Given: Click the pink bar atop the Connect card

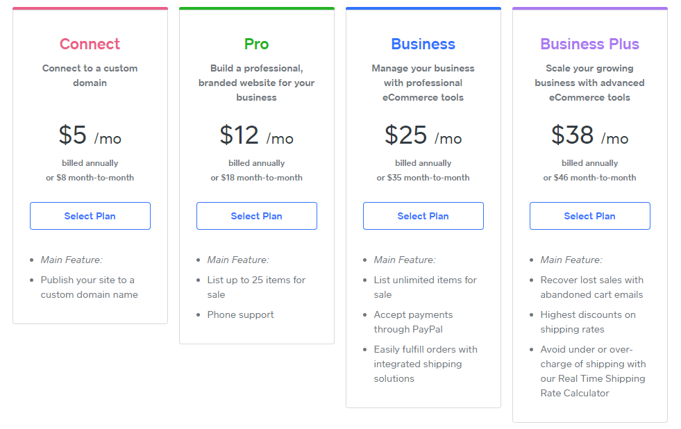Looking at the screenshot, I should (90, 8).
